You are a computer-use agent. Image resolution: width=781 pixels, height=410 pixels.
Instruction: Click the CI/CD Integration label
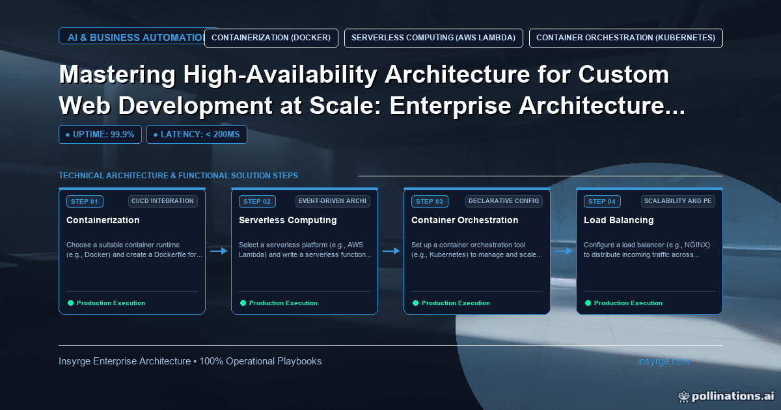[163, 201]
